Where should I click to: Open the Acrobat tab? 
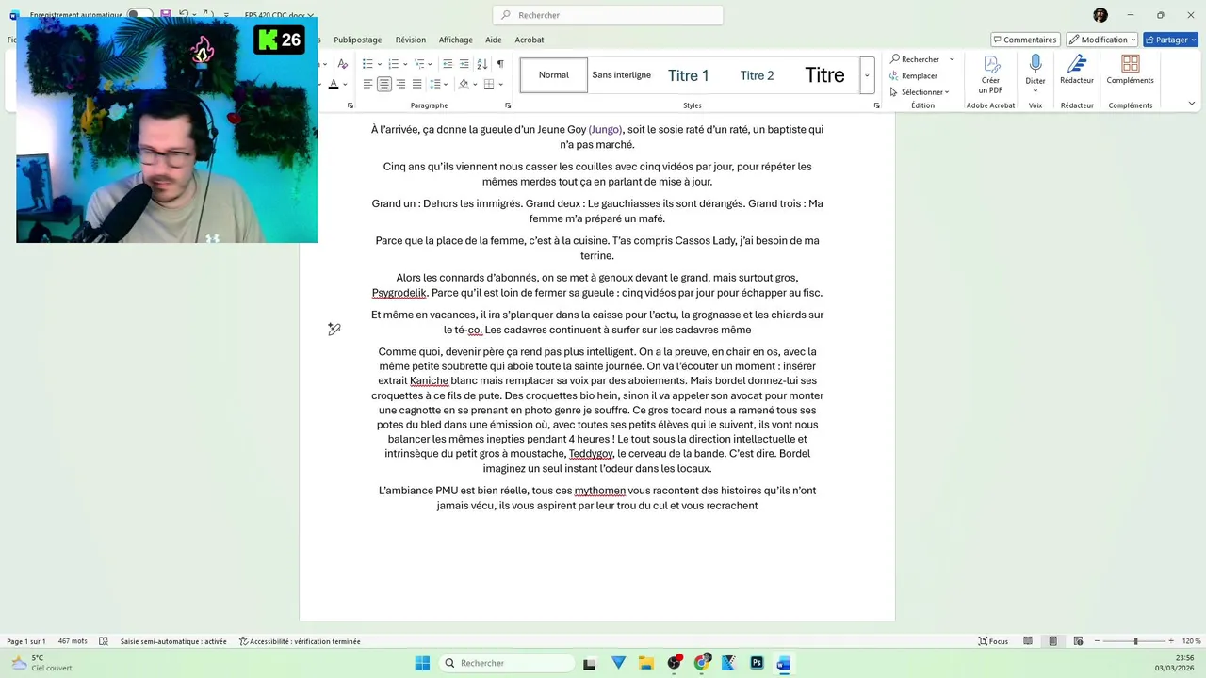point(530,40)
